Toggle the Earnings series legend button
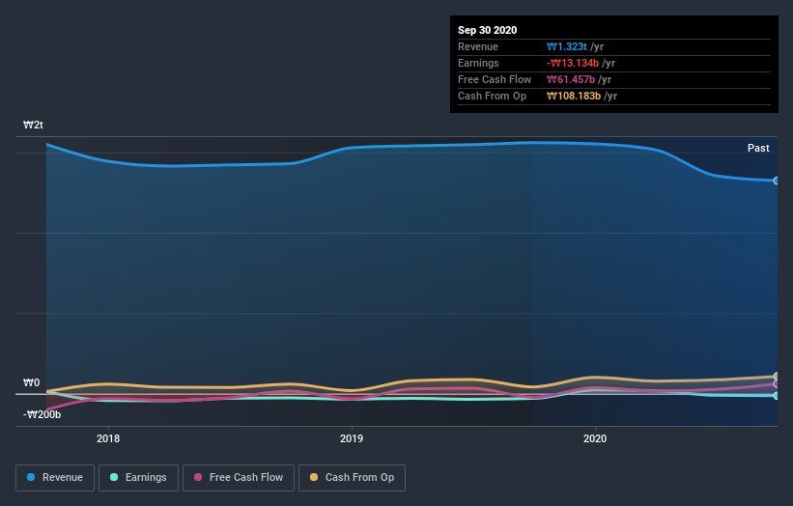 [138, 478]
